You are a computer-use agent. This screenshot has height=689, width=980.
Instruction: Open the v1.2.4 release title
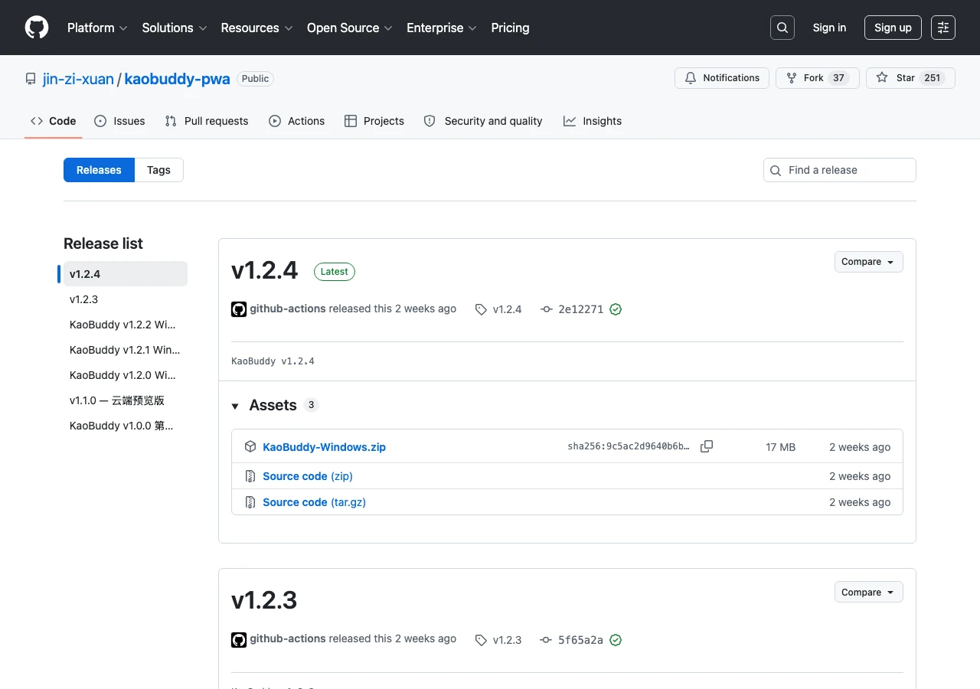[x=264, y=269]
